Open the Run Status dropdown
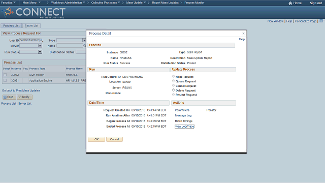325x183 pixels. [x=40, y=52]
